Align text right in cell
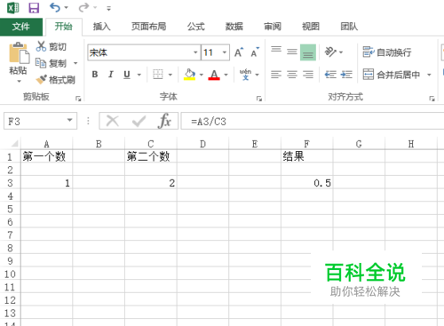Screen dimensions: 444x326 (308, 75)
